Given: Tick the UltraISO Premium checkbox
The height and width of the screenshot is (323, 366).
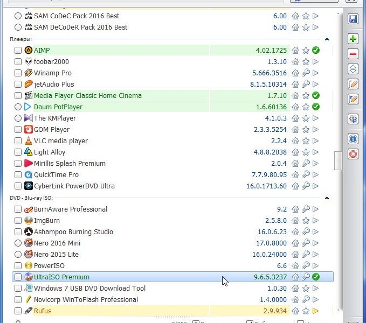Looking at the screenshot, I should (x=18, y=277).
